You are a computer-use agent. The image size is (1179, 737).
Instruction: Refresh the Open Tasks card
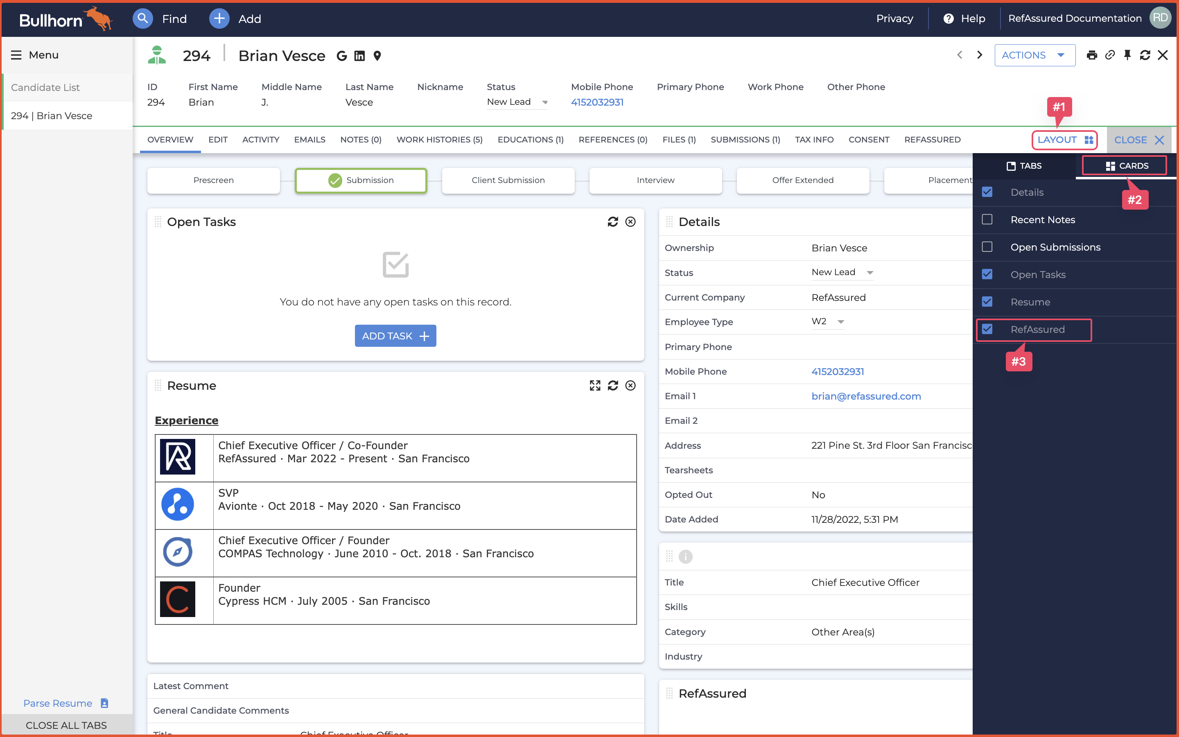pyautogui.click(x=613, y=221)
